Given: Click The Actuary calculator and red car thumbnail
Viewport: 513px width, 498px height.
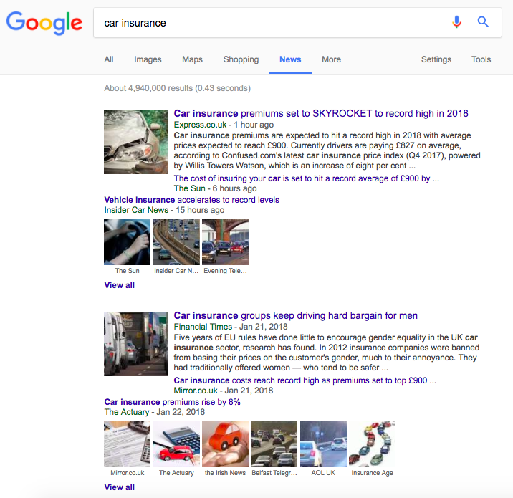Looking at the screenshot, I should [x=176, y=444].
